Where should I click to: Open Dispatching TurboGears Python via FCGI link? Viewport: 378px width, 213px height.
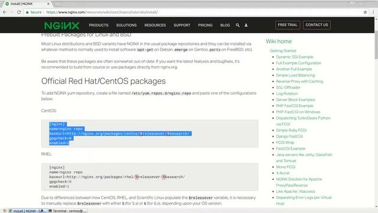303,121
